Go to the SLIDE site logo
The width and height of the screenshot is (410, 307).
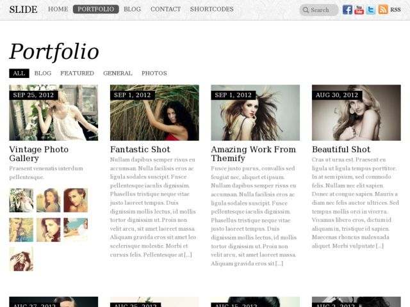click(x=23, y=10)
